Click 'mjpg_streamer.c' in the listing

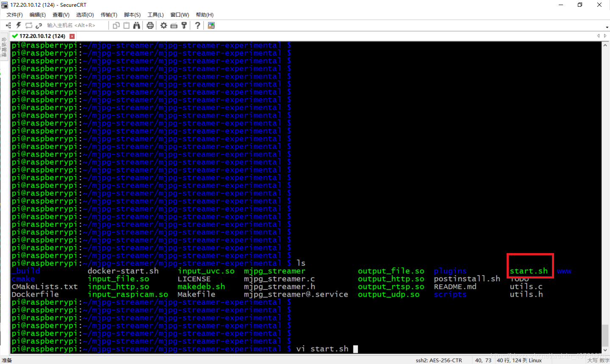(x=280, y=279)
